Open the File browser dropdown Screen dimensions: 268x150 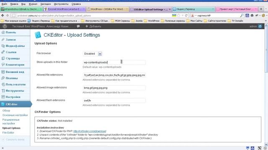click(93, 54)
